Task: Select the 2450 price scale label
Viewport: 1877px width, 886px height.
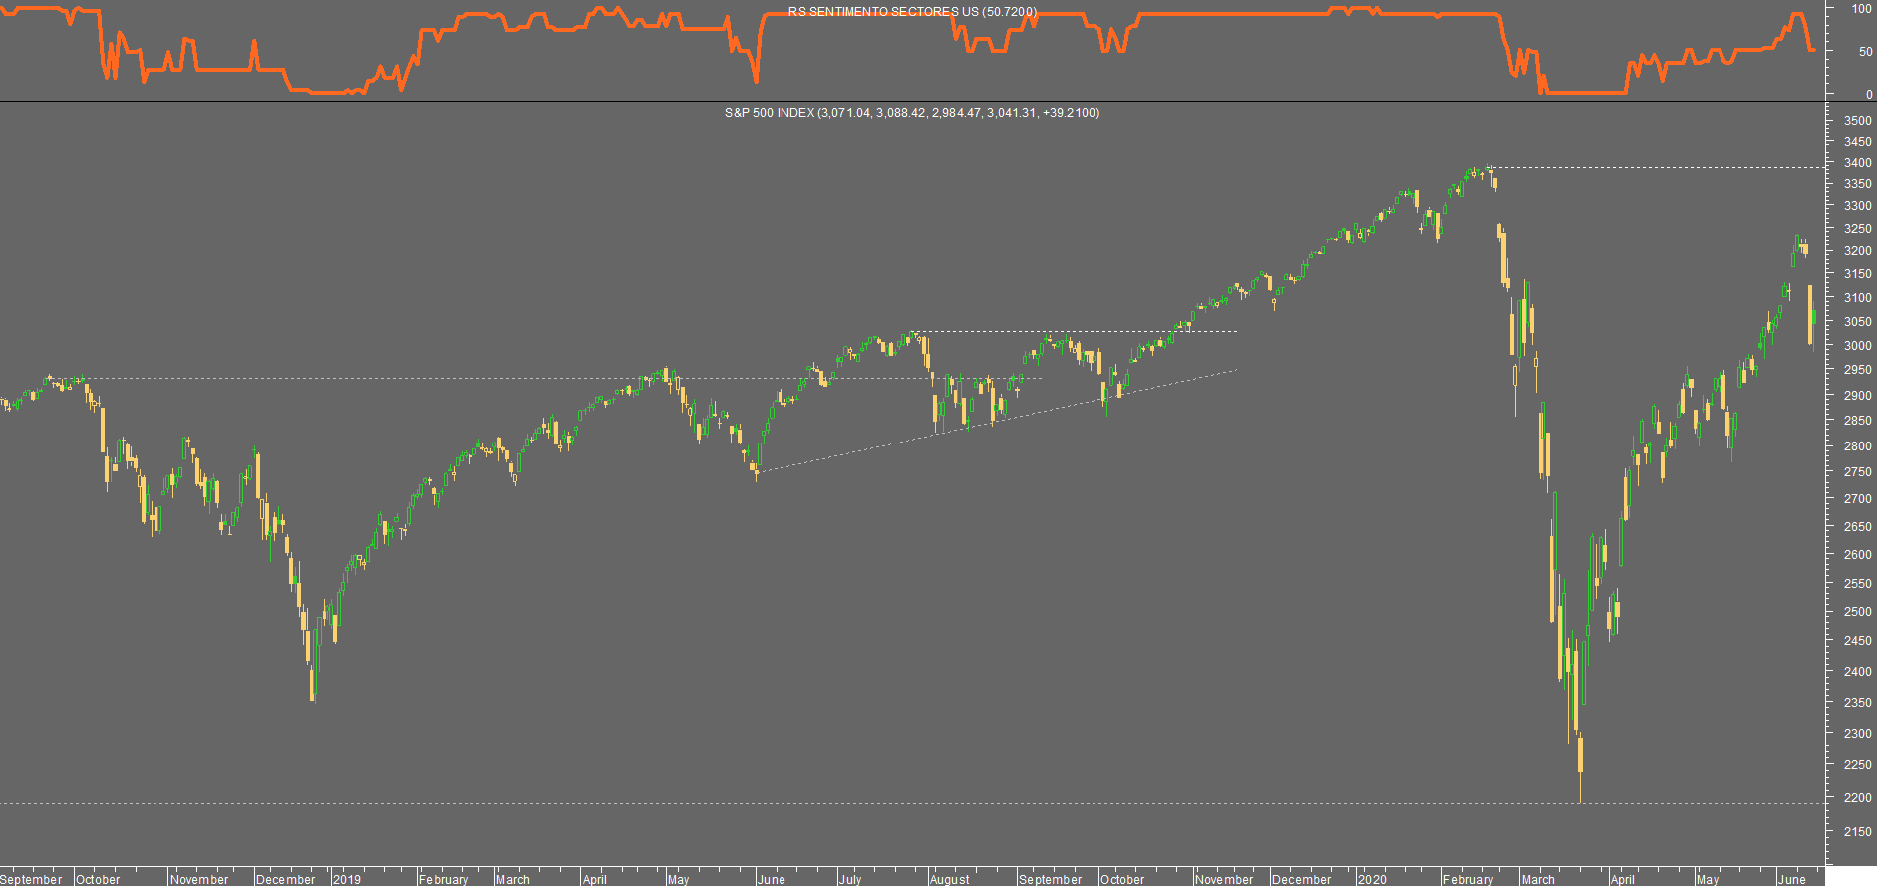Action: tap(1857, 641)
